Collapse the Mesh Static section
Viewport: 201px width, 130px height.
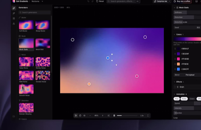click(x=174, y=8)
